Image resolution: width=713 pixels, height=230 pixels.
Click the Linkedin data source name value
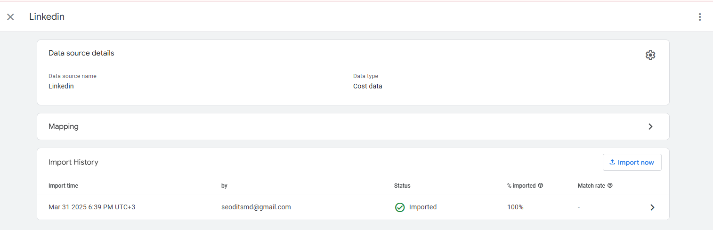pos(61,86)
